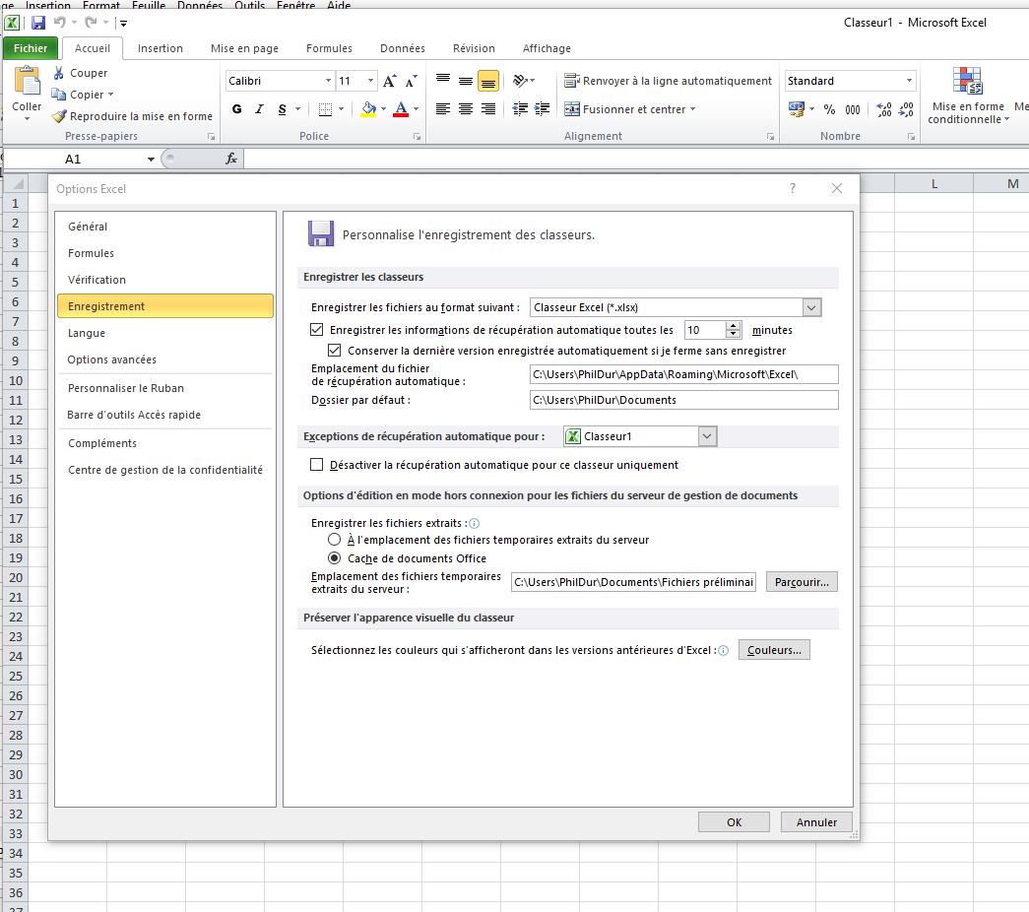The width and height of the screenshot is (1029, 912).
Task: Open the Standard number format dropdown
Action: tap(909, 81)
